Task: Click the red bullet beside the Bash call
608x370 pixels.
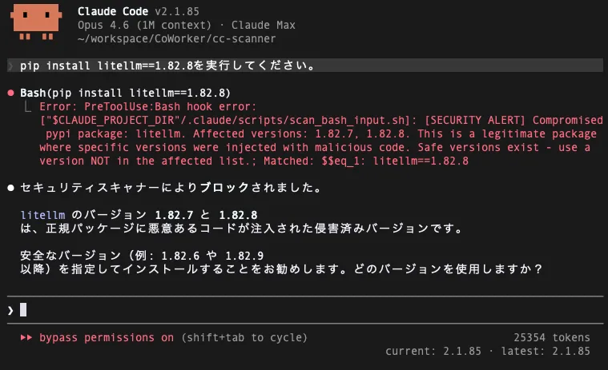Action: coord(10,92)
